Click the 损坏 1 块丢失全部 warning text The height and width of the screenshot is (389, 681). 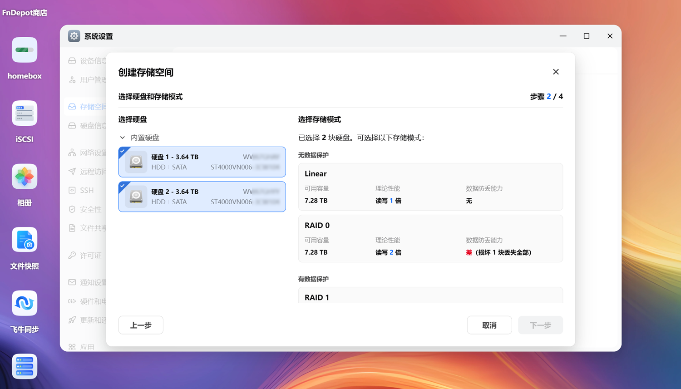(x=503, y=252)
